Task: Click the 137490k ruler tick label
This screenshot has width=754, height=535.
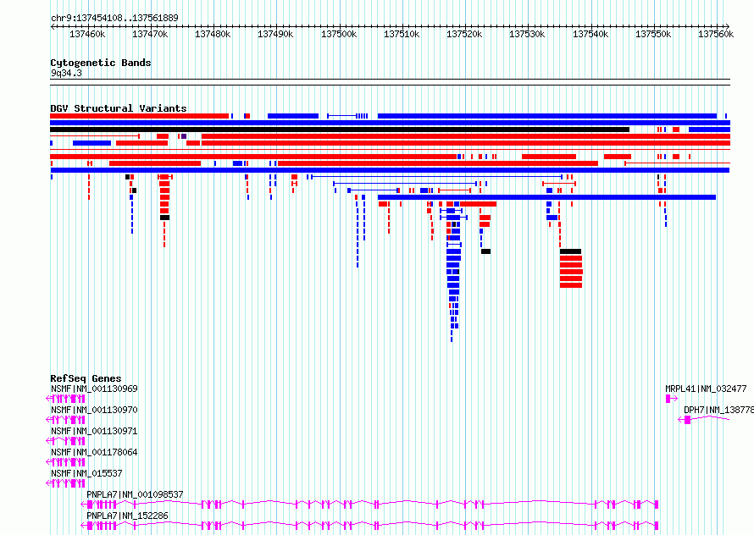Action: tap(275, 34)
